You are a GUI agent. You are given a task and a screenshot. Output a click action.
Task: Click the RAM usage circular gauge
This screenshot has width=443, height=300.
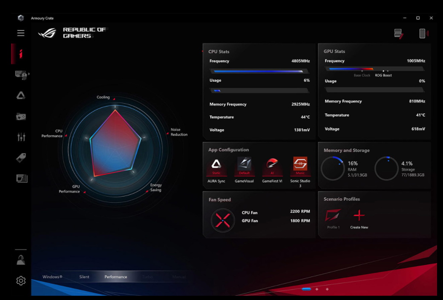click(x=333, y=168)
